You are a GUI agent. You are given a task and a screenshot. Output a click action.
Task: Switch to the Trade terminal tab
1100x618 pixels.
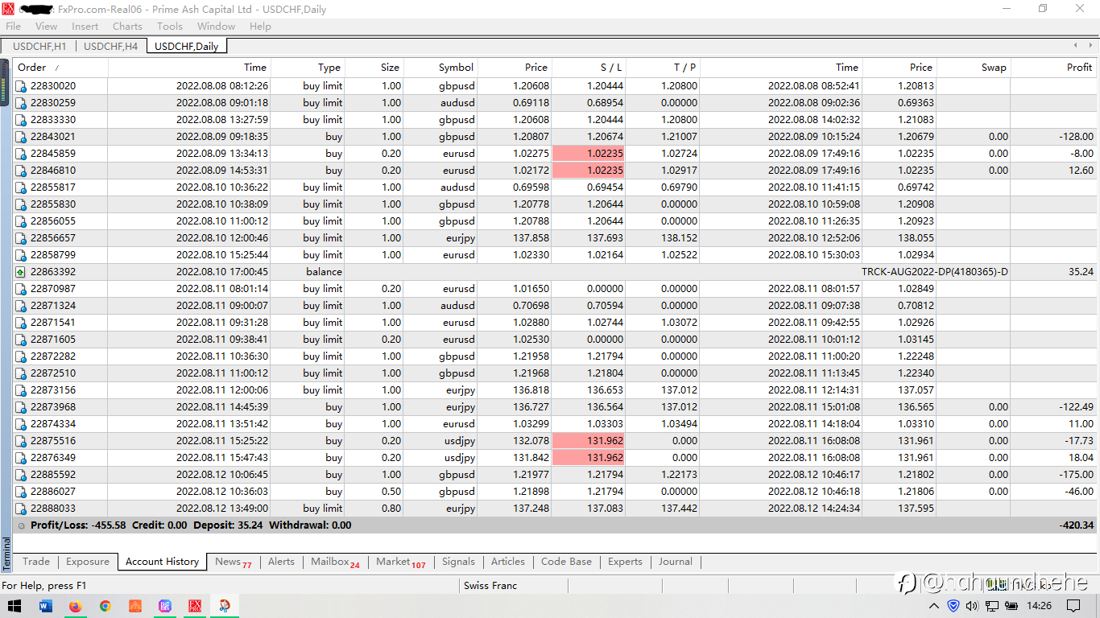click(x=36, y=562)
